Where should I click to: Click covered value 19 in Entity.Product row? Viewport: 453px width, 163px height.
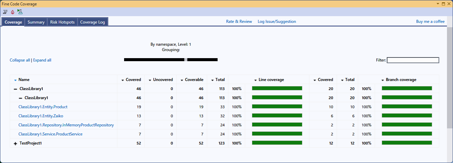tap(139, 107)
